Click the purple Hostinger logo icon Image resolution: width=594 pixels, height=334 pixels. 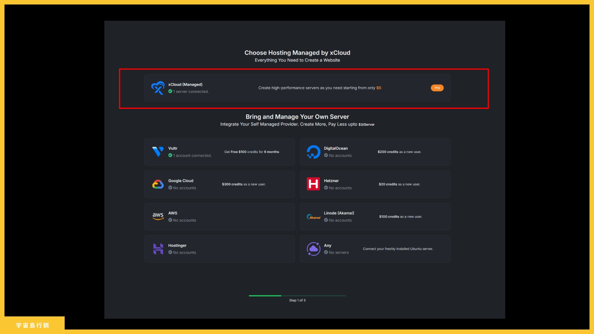(158, 249)
